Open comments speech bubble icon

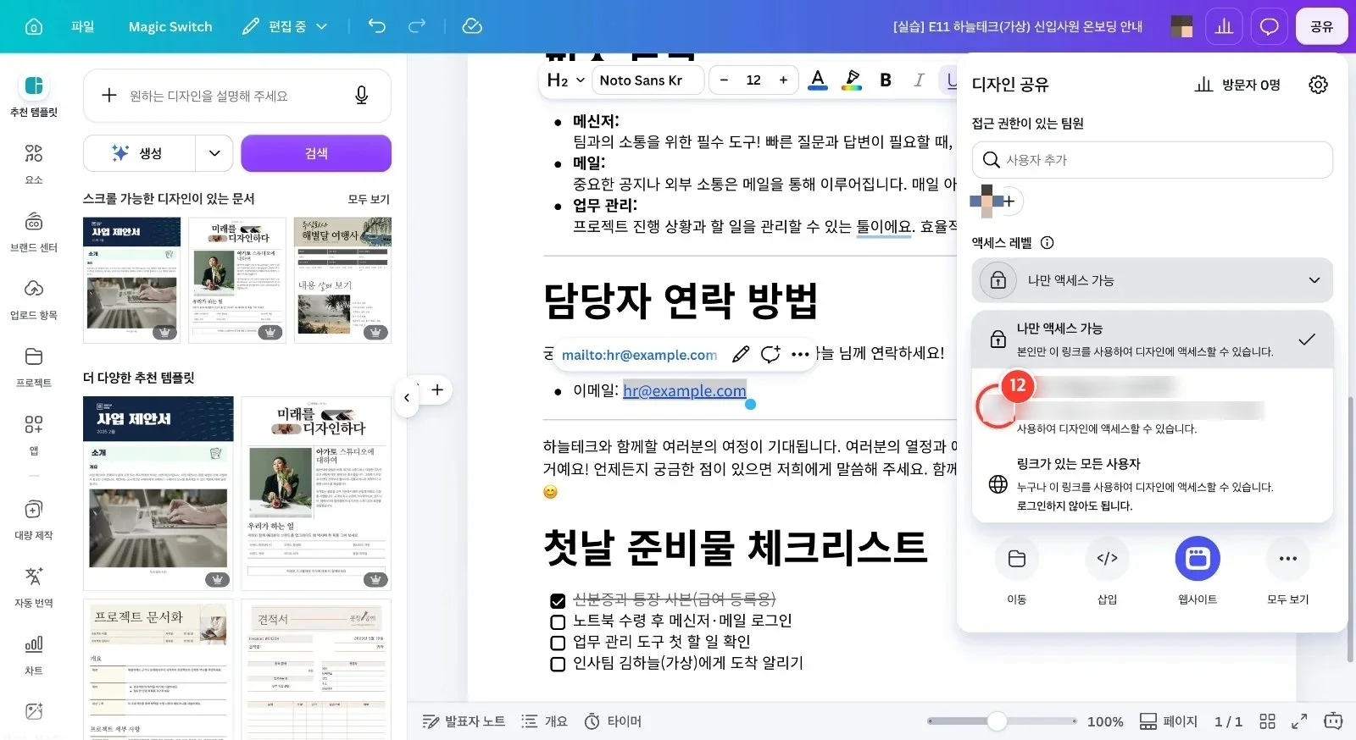point(1269,27)
